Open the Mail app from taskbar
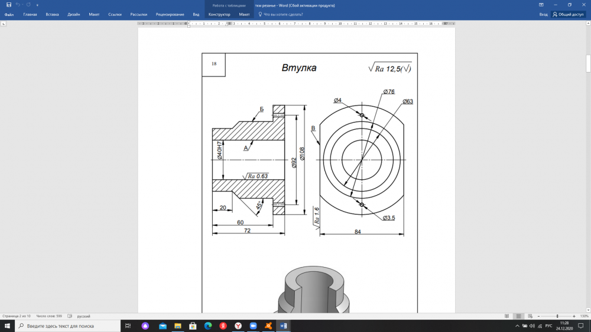Viewport: 591px width, 332px height. (163, 326)
